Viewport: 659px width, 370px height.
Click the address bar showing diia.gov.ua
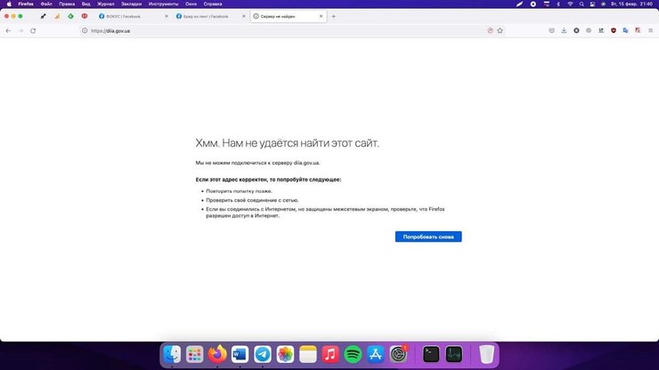click(267, 30)
